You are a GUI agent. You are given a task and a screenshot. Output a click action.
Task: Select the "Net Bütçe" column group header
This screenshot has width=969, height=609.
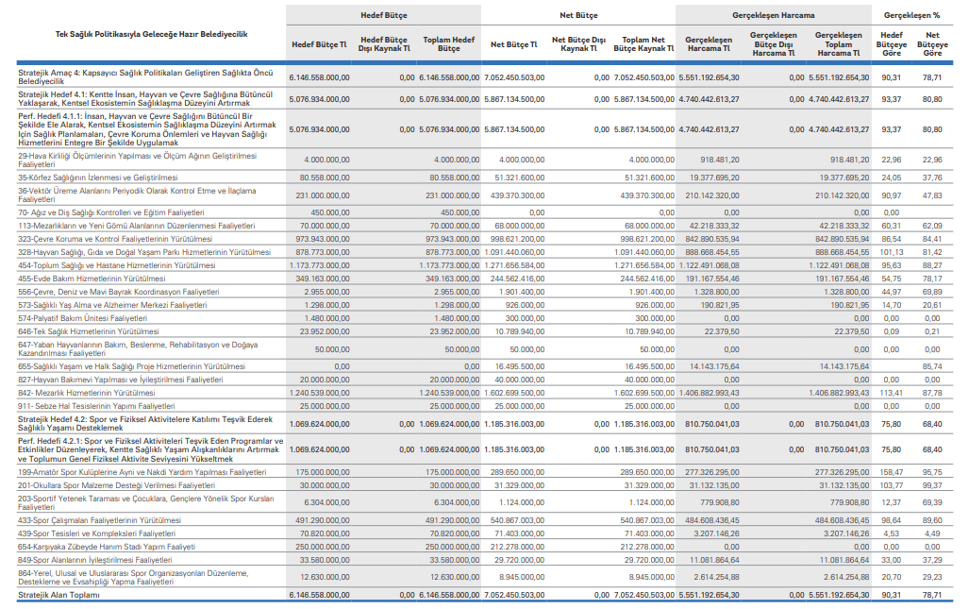(x=578, y=16)
